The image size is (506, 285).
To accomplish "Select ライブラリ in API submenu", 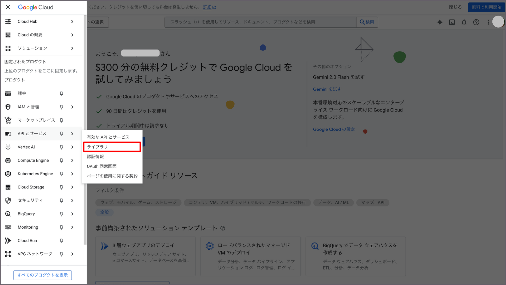I will click(112, 147).
